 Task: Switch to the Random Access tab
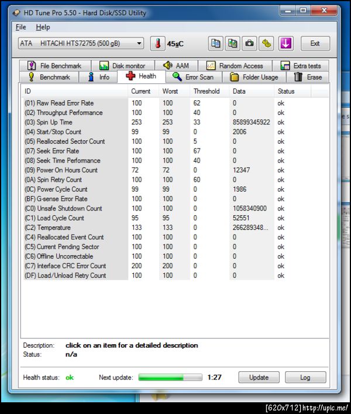pos(235,66)
